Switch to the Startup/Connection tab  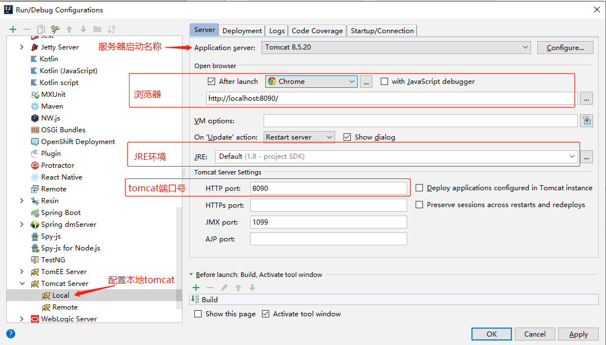coord(382,30)
